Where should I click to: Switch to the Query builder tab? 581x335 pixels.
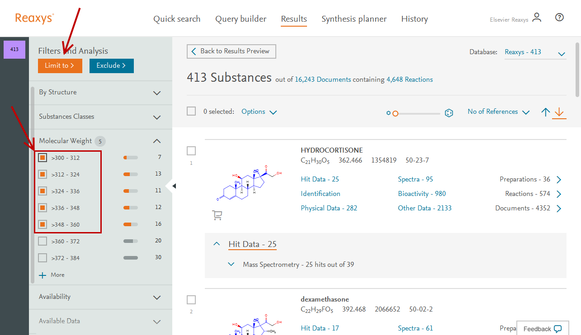pyautogui.click(x=241, y=19)
